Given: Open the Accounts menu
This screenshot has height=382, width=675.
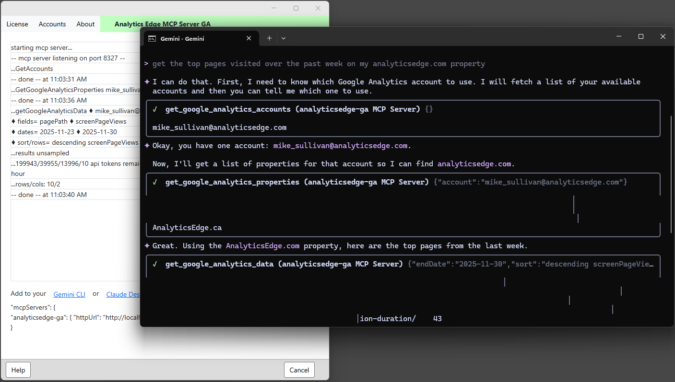Looking at the screenshot, I should point(52,24).
